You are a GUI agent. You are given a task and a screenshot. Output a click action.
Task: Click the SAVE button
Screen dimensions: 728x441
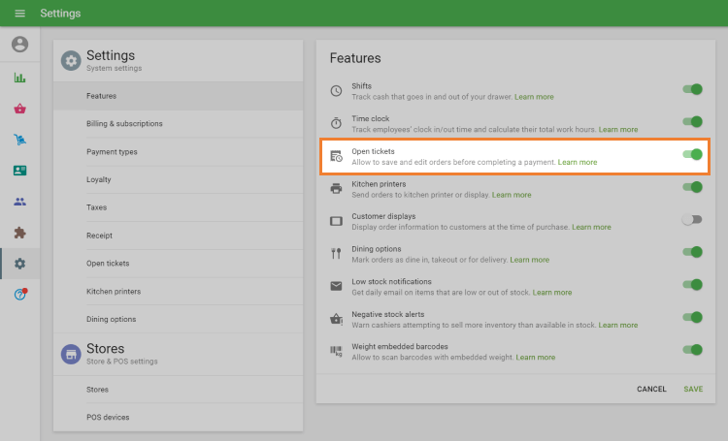coord(693,389)
